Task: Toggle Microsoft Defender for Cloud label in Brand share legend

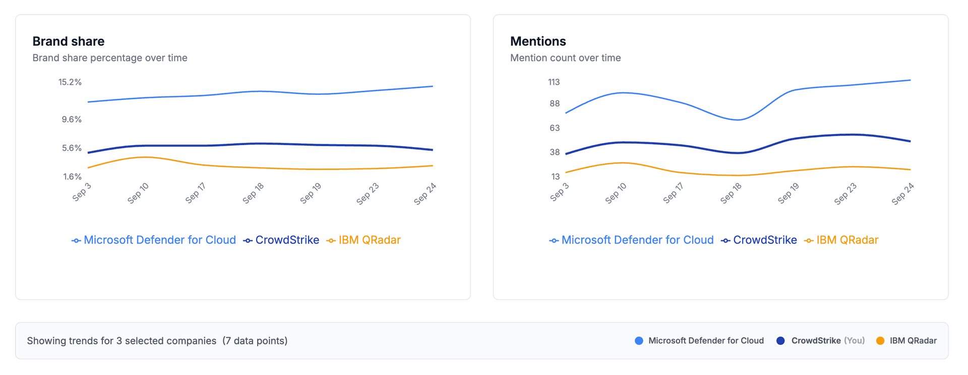Action: 159,240
